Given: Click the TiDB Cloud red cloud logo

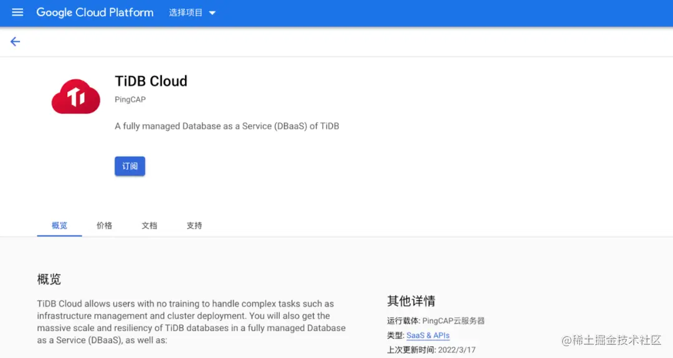Looking at the screenshot, I should 76,97.
